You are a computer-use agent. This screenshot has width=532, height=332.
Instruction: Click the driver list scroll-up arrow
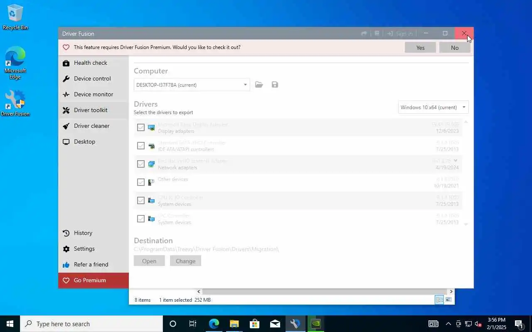(x=466, y=122)
